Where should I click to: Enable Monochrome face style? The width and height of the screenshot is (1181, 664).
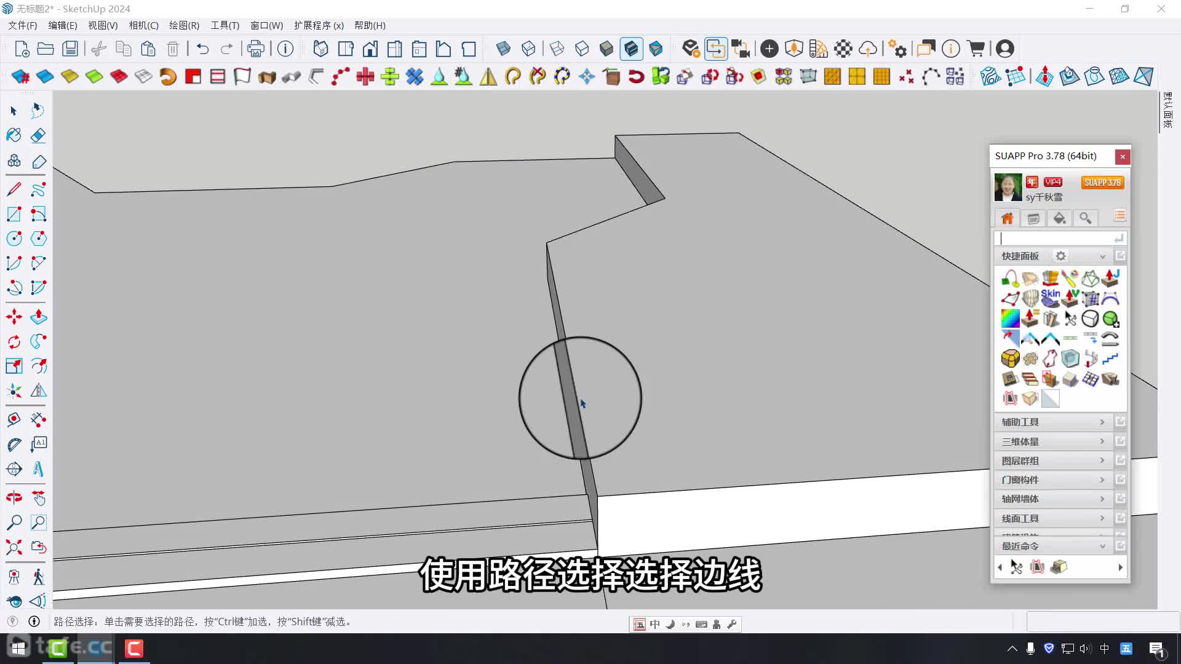click(656, 49)
